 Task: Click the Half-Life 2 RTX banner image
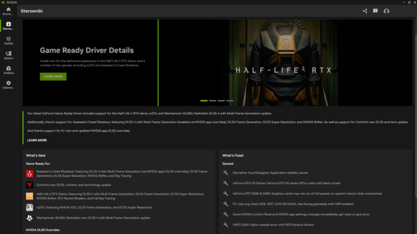285,63
